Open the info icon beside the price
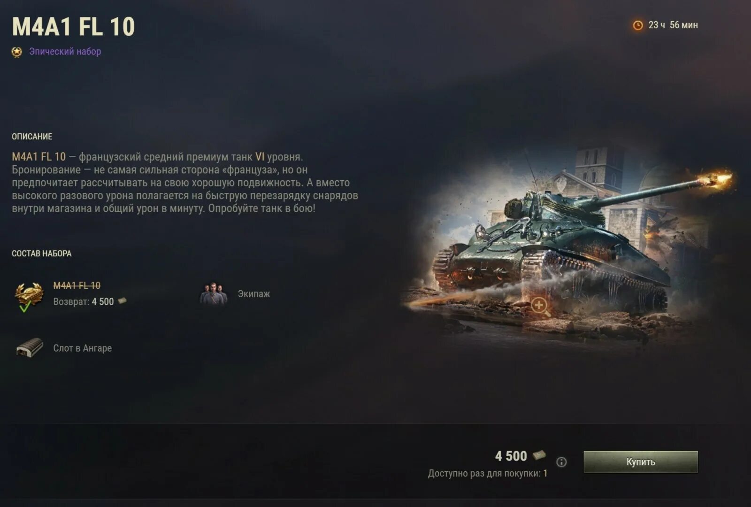Viewport: 751px width, 507px height. (561, 462)
